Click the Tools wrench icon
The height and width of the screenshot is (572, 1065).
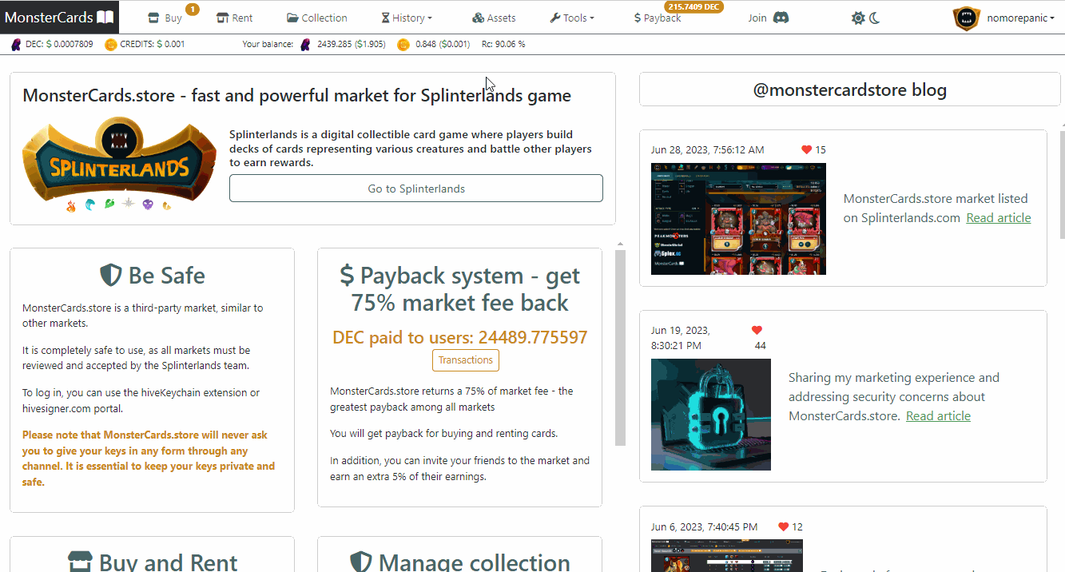(x=554, y=18)
